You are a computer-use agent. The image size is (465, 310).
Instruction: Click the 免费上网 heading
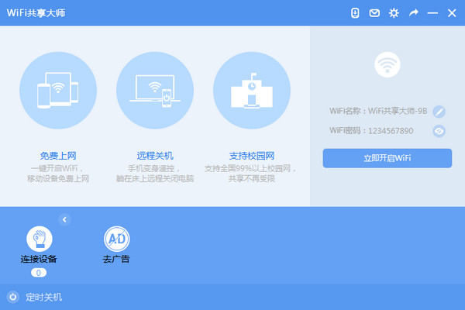click(x=58, y=156)
